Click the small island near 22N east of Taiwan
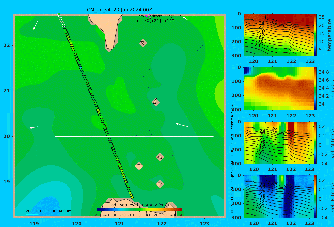 (143, 43)
